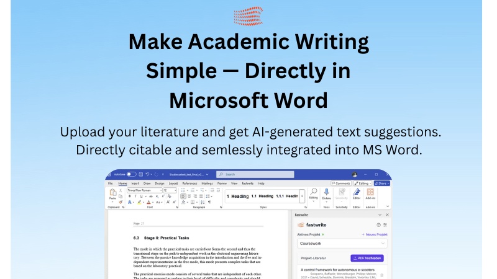
Task: Open the Times New Roman font dropdown
Action: pyautogui.click(x=143, y=190)
